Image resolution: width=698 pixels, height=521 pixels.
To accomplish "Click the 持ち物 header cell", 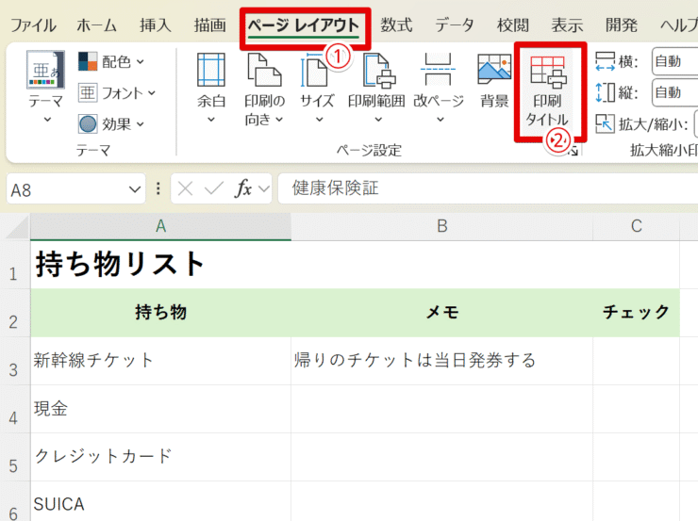I will click(x=160, y=313).
